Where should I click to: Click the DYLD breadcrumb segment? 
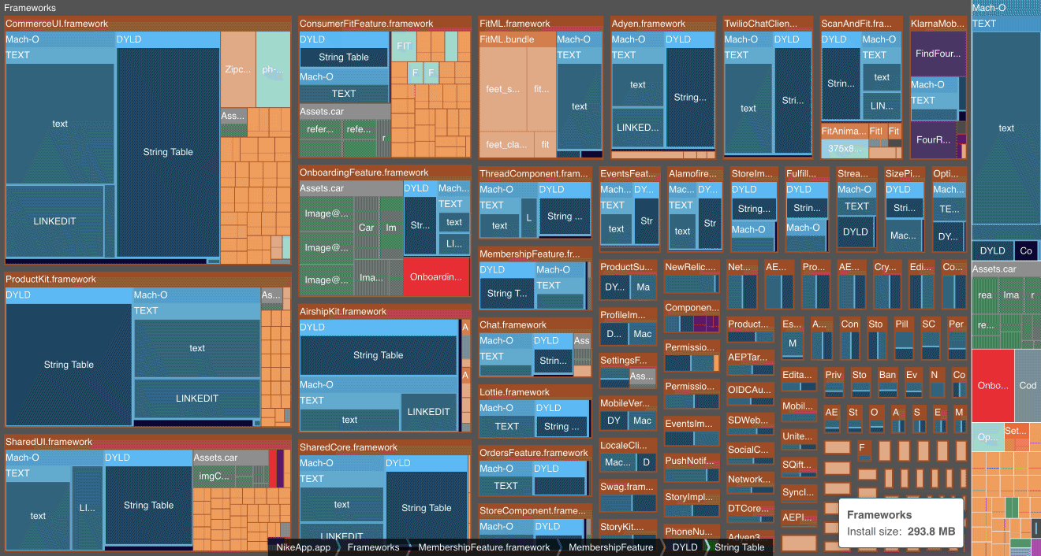tap(684, 547)
